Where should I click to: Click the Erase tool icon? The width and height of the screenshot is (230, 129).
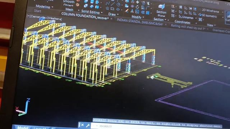(x=127, y=10)
